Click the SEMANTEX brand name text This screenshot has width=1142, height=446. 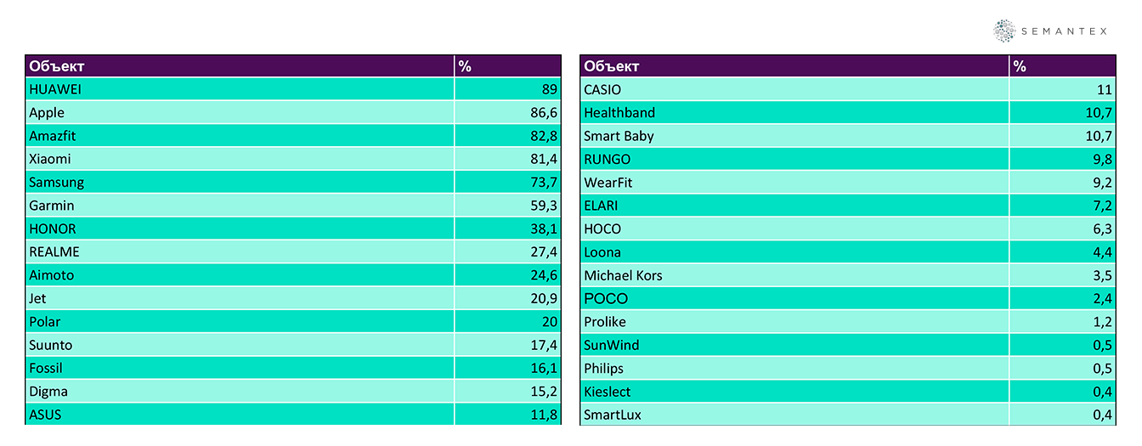click(1065, 31)
